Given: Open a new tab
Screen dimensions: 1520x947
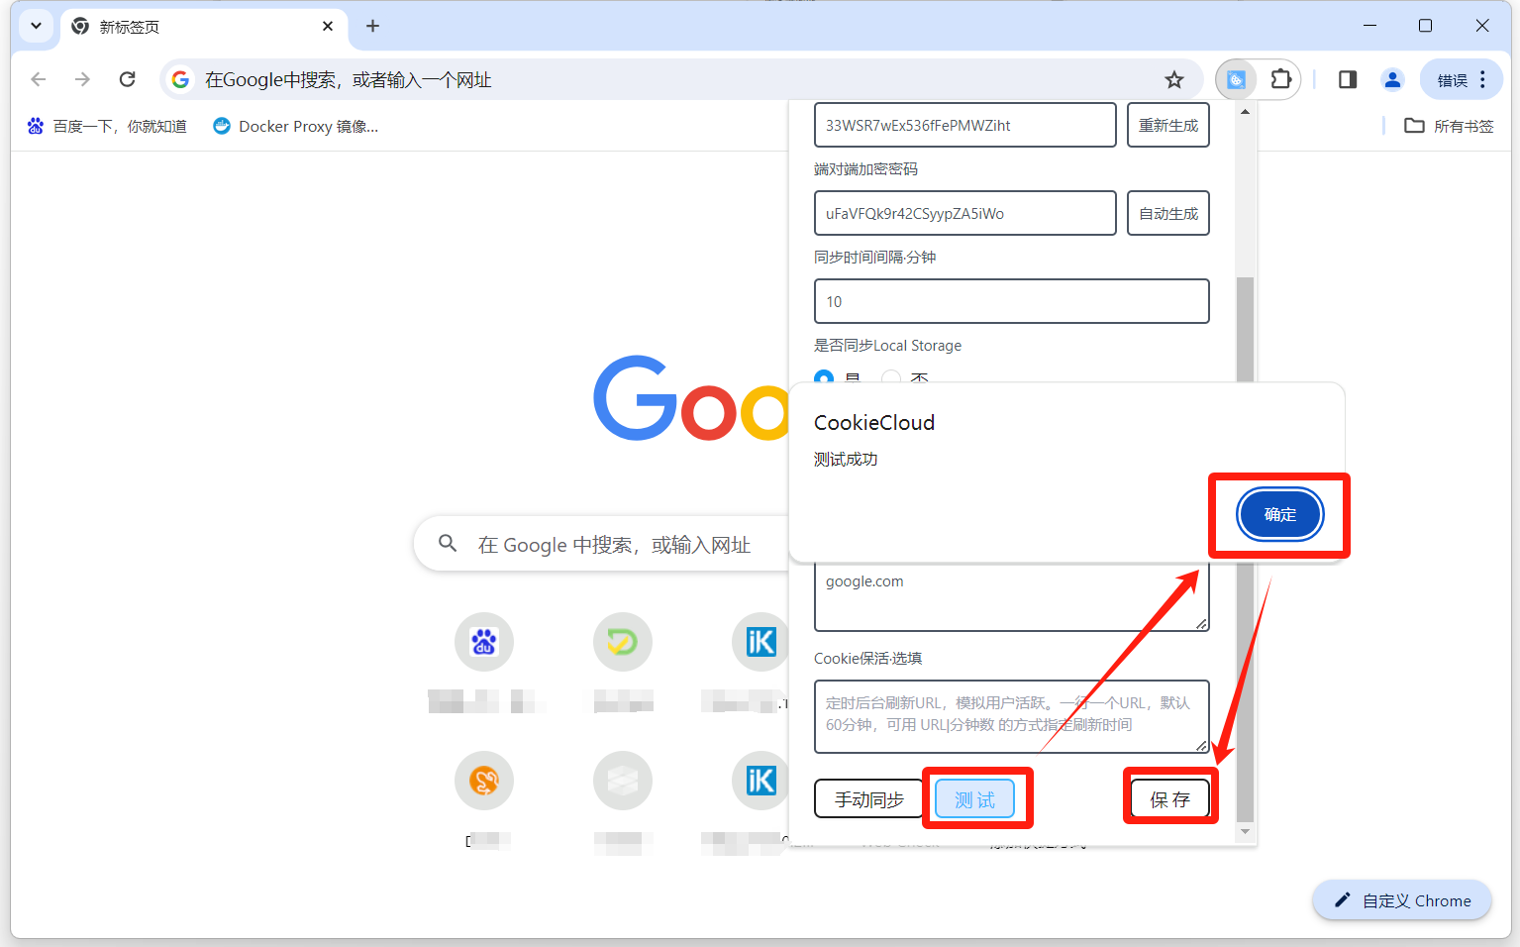Looking at the screenshot, I should pos(372,26).
